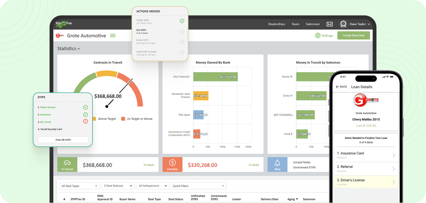
Task: Click the JEFF CROSSWELL salesman bar
Action: click(305, 115)
